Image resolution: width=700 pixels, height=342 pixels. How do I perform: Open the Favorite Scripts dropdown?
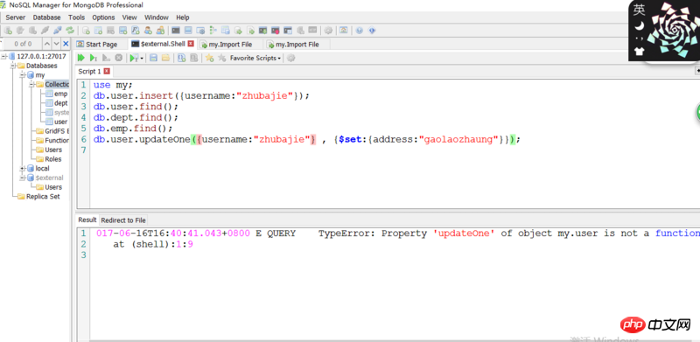pyautogui.click(x=255, y=58)
